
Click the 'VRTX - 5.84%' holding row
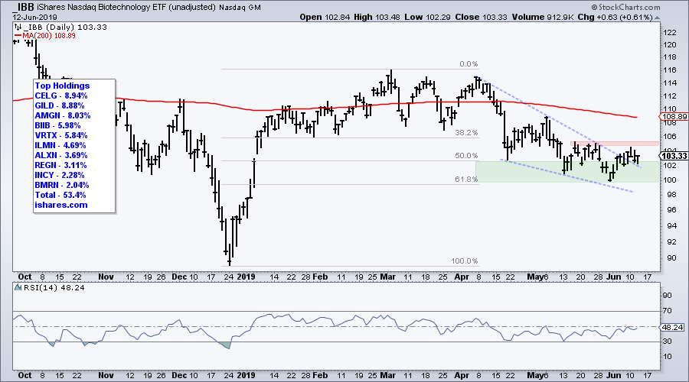(61, 135)
